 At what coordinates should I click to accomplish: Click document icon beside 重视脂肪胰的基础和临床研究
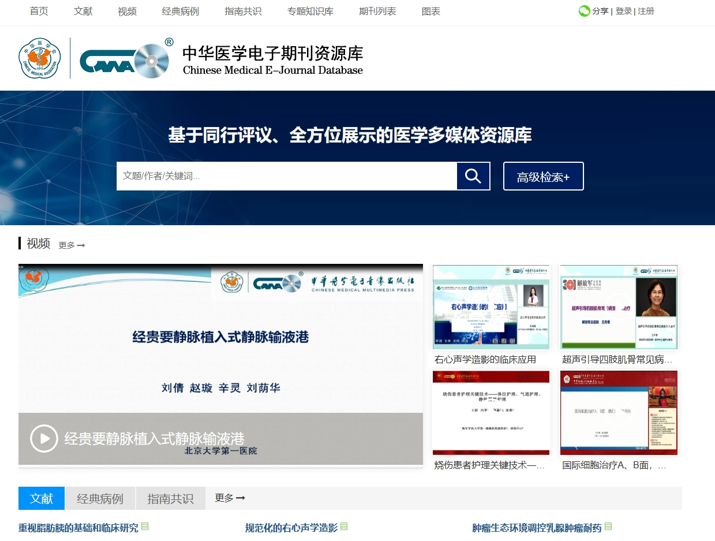pyautogui.click(x=145, y=527)
